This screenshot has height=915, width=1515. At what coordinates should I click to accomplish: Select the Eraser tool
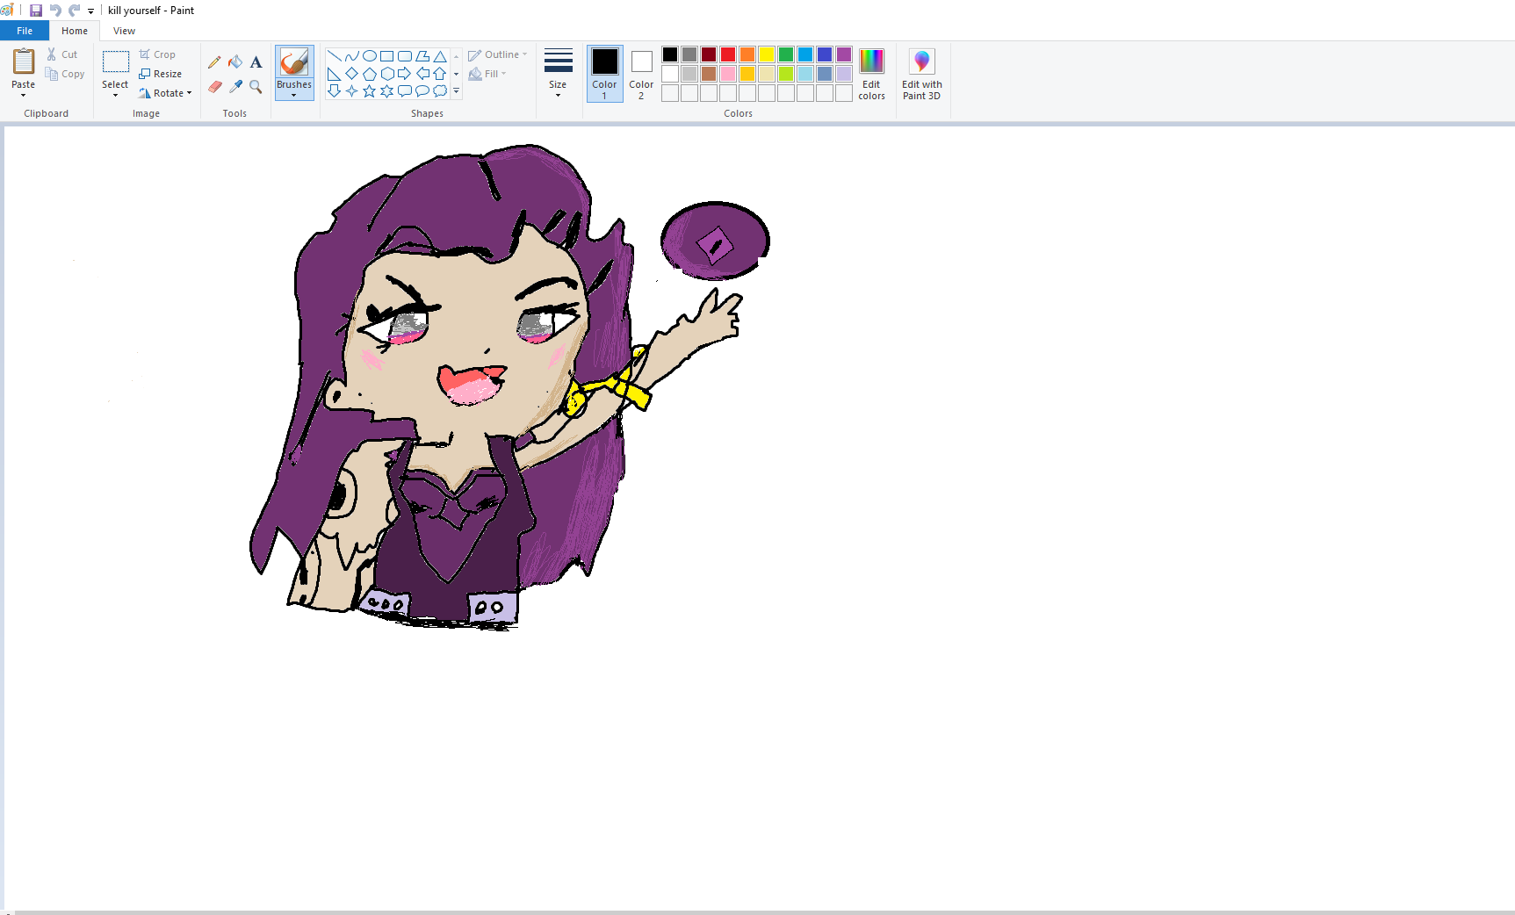pyautogui.click(x=214, y=87)
